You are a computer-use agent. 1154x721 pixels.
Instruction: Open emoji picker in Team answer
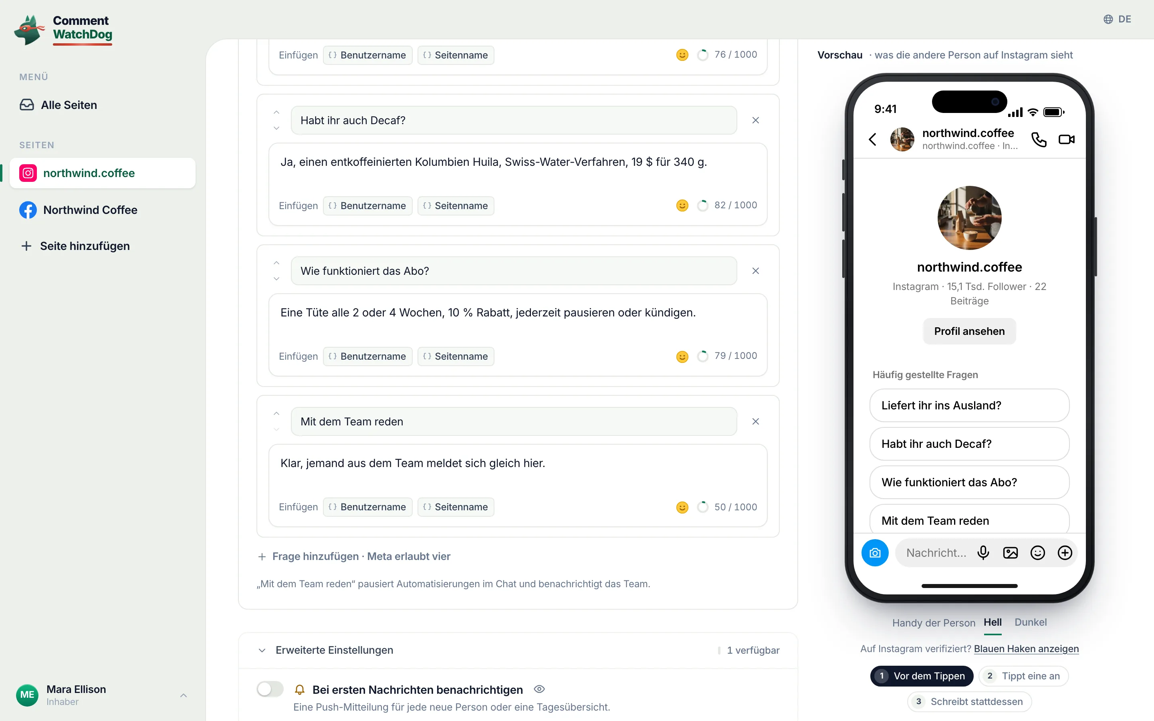682,507
